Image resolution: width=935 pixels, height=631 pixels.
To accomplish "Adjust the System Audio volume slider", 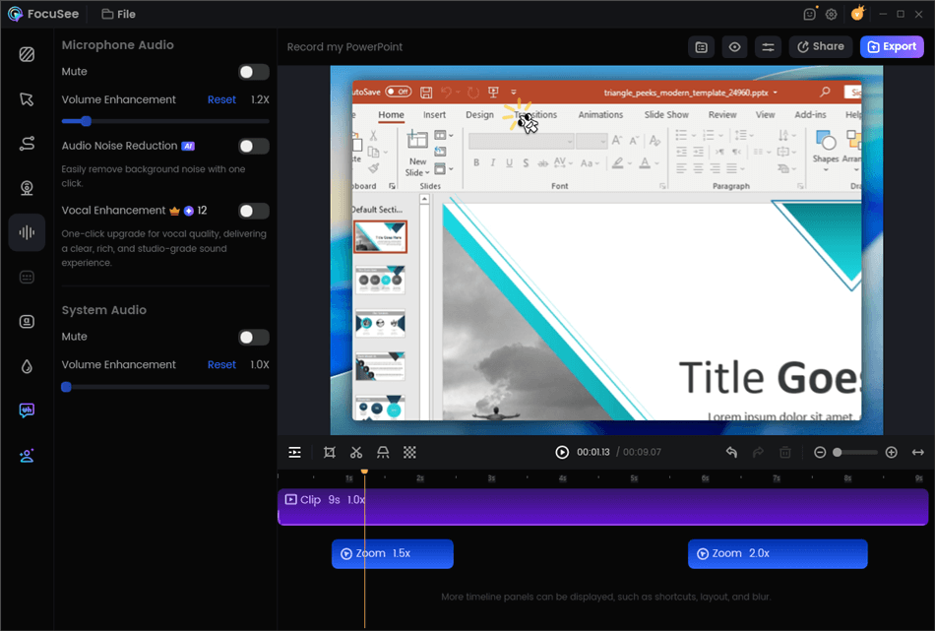I will click(x=67, y=387).
